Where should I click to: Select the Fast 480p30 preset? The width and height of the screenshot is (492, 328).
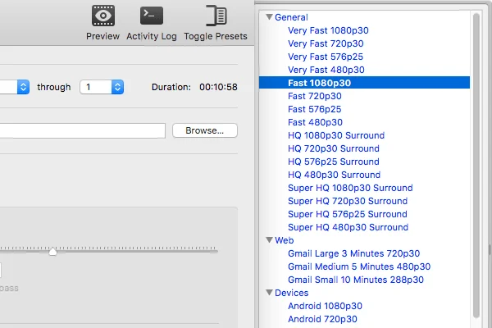[315, 122]
